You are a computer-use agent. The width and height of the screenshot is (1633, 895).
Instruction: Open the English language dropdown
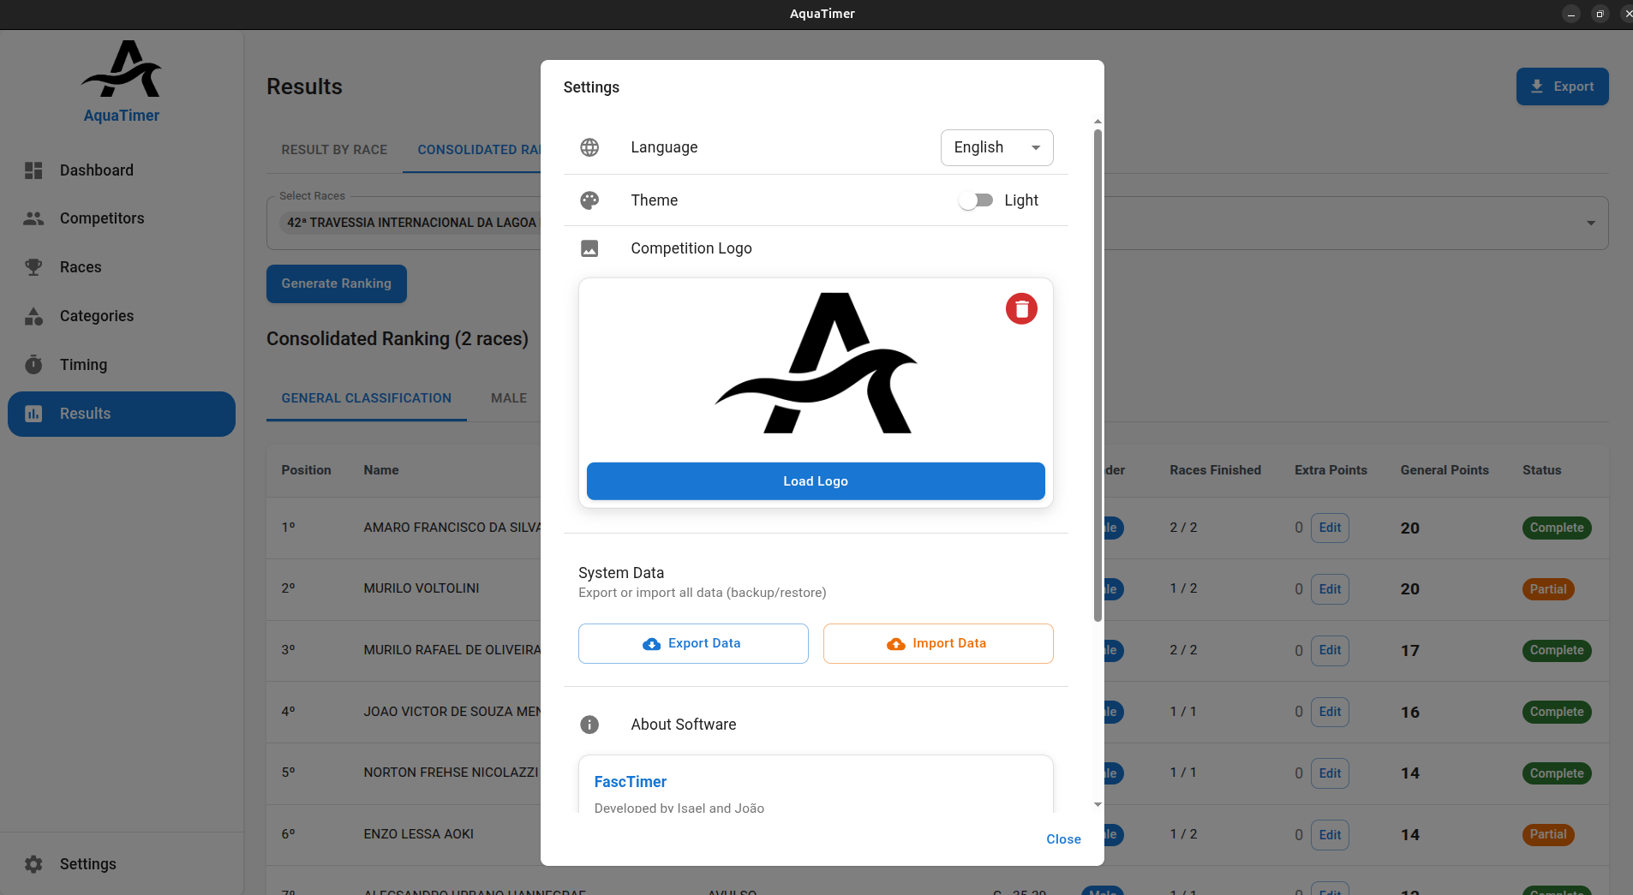point(996,147)
